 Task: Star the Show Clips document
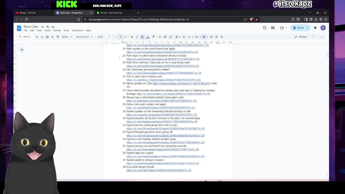pyautogui.click(x=42, y=27)
